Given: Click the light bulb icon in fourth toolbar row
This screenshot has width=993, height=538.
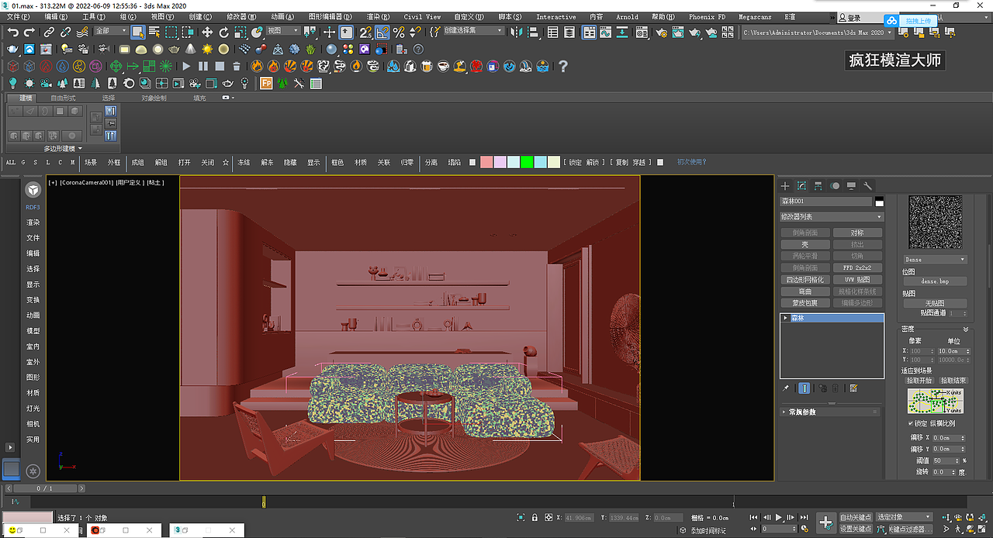Looking at the screenshot, I should coord(13,83).
